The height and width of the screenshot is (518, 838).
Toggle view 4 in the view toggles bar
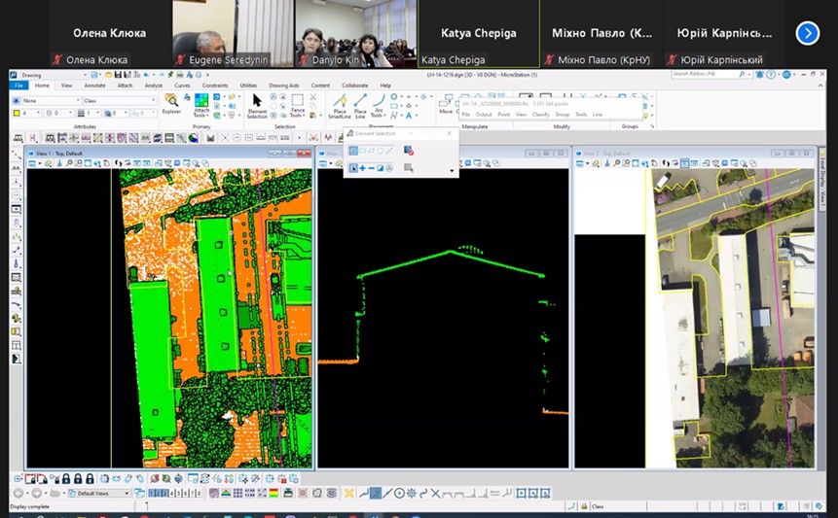[171, 494]
